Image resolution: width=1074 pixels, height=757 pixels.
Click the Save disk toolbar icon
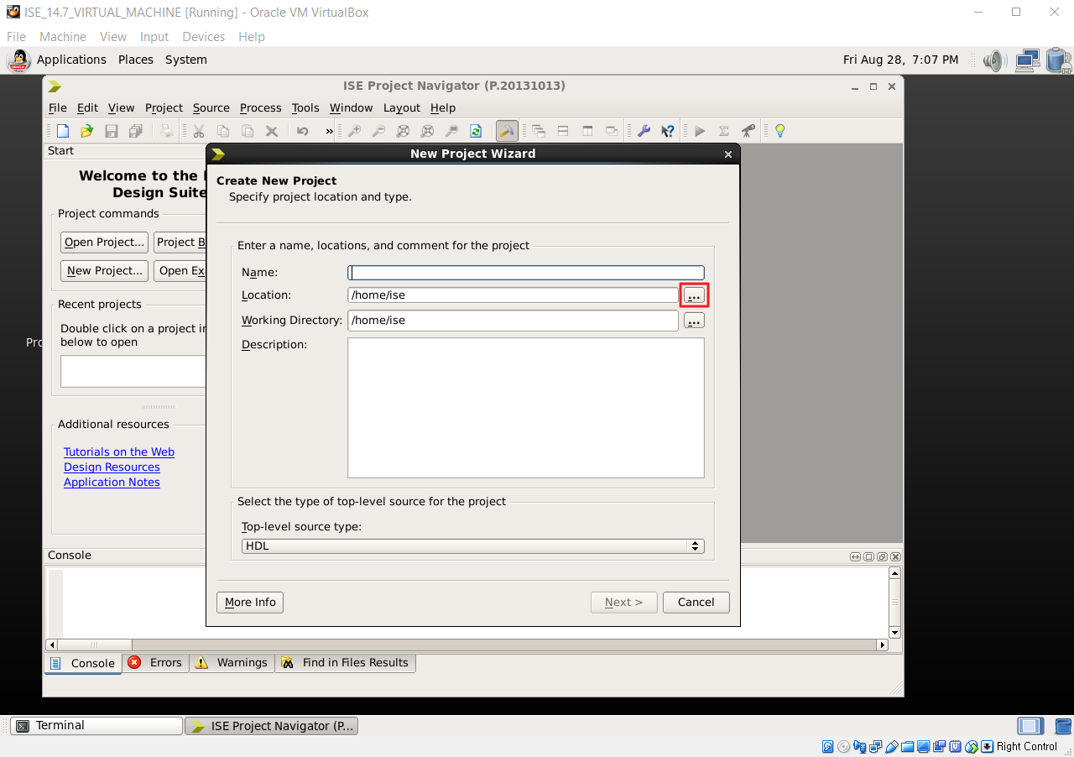coord(111,131)
